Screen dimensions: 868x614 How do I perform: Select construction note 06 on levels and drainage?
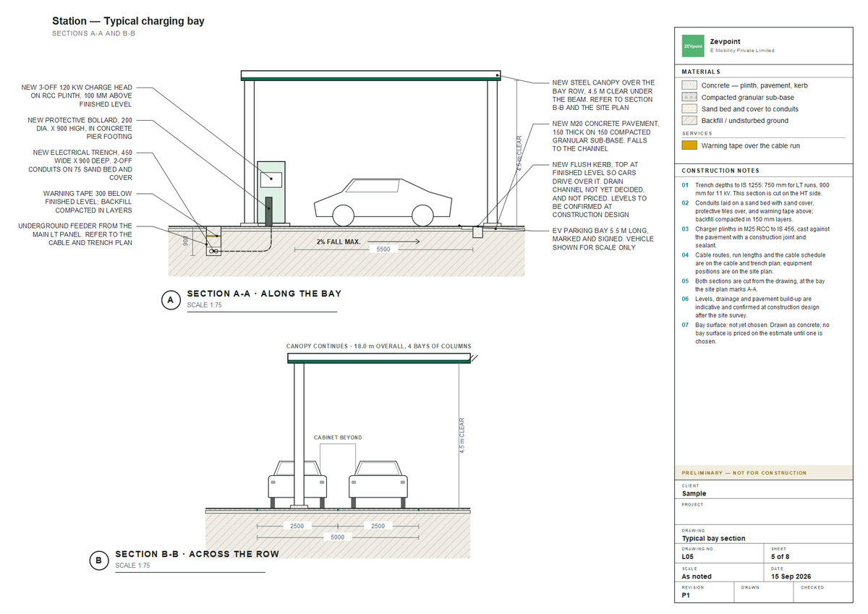(x=756, y=307)
